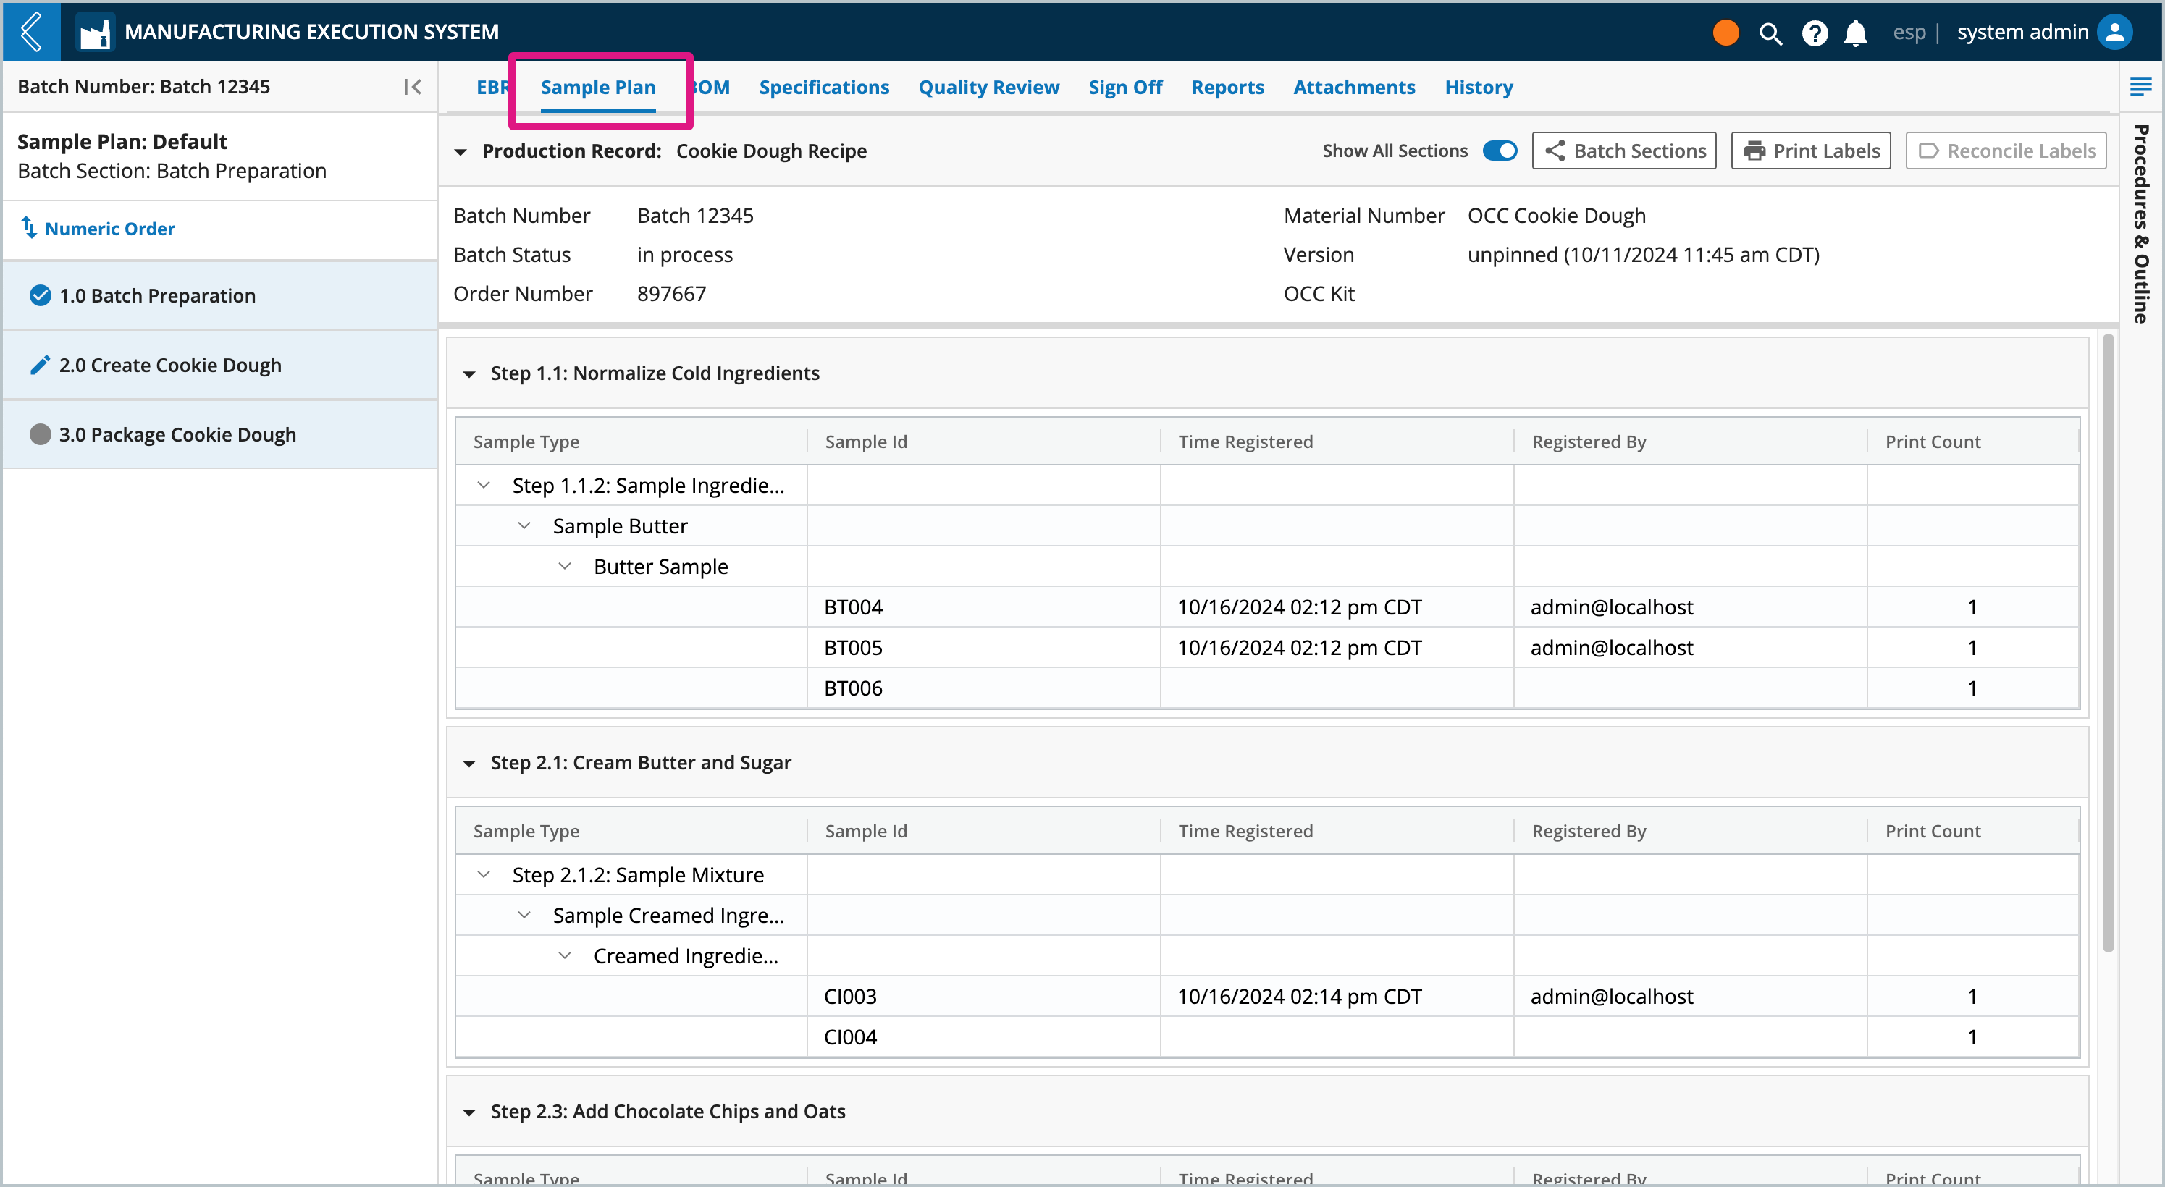Go to the Sign Off tab
This screenshot has height=1187, width=2165.
pos(1125,87)
